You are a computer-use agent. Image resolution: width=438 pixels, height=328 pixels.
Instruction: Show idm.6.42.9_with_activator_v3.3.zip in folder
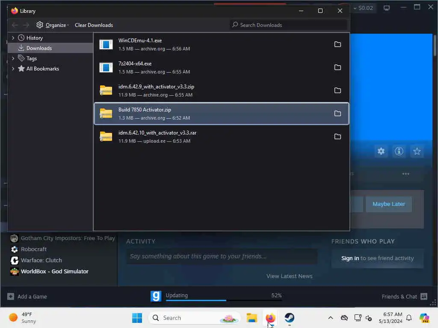(337, 91)
